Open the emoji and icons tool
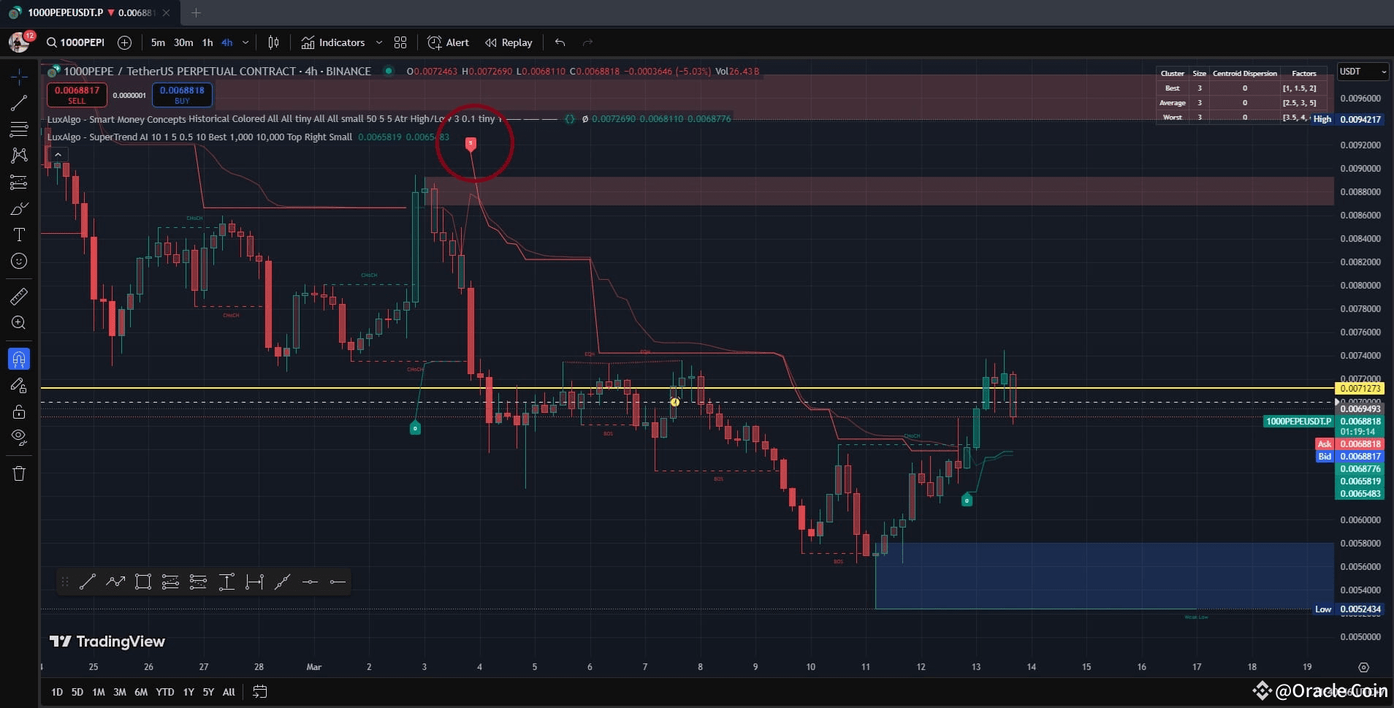This screenshot has width=1394, height=708. (x=19, y=261)
